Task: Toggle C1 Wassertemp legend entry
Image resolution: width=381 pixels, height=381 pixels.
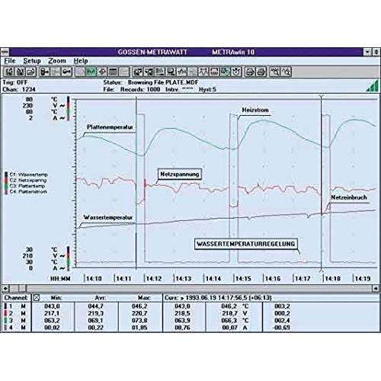Action: click(x=26, y=174)
